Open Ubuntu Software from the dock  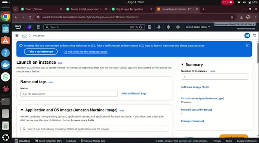(5, 41)
